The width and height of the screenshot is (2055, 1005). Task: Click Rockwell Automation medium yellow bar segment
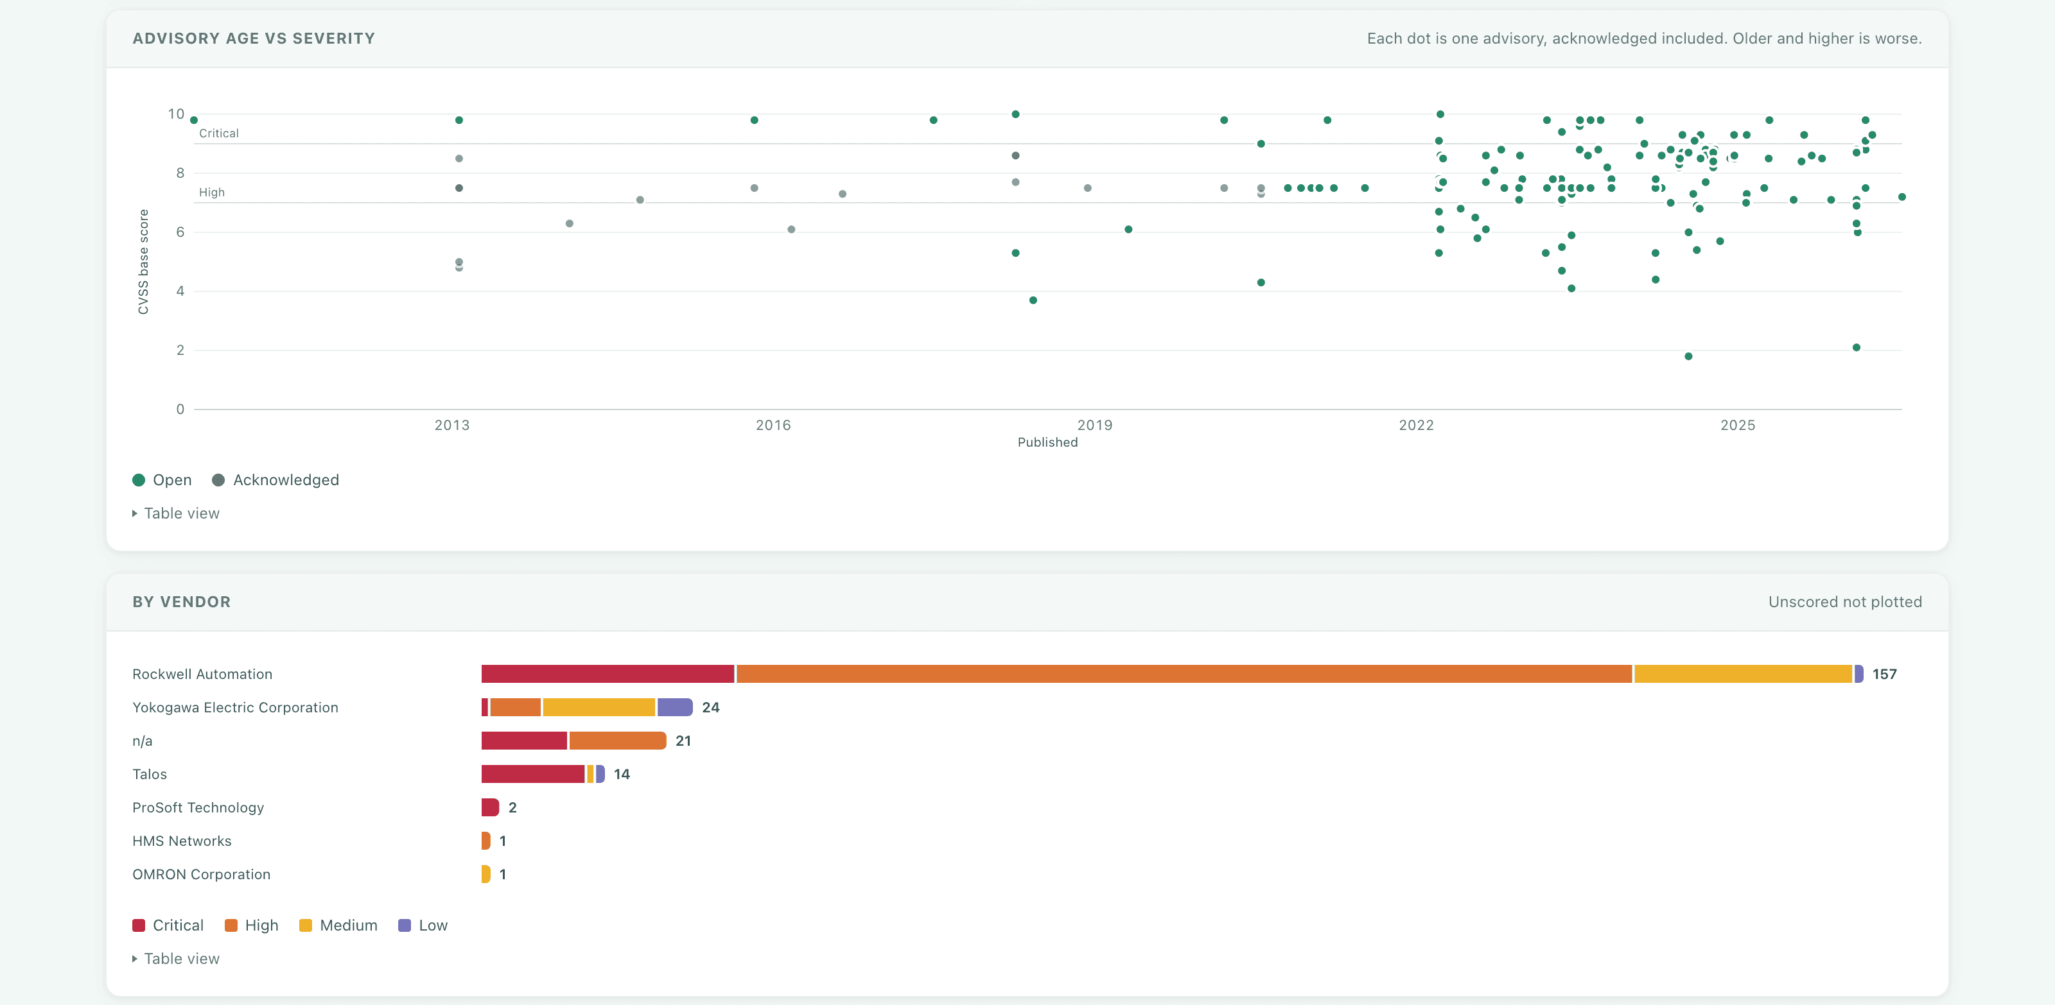1743,674
